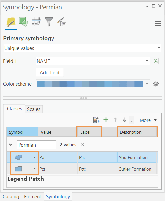Switch to the Element pane tab

coord(33,197)
